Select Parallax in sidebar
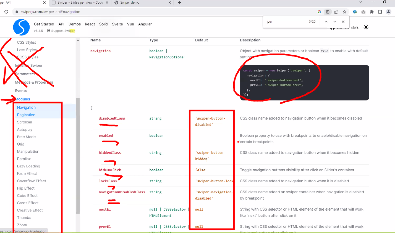 pos(24,159)
